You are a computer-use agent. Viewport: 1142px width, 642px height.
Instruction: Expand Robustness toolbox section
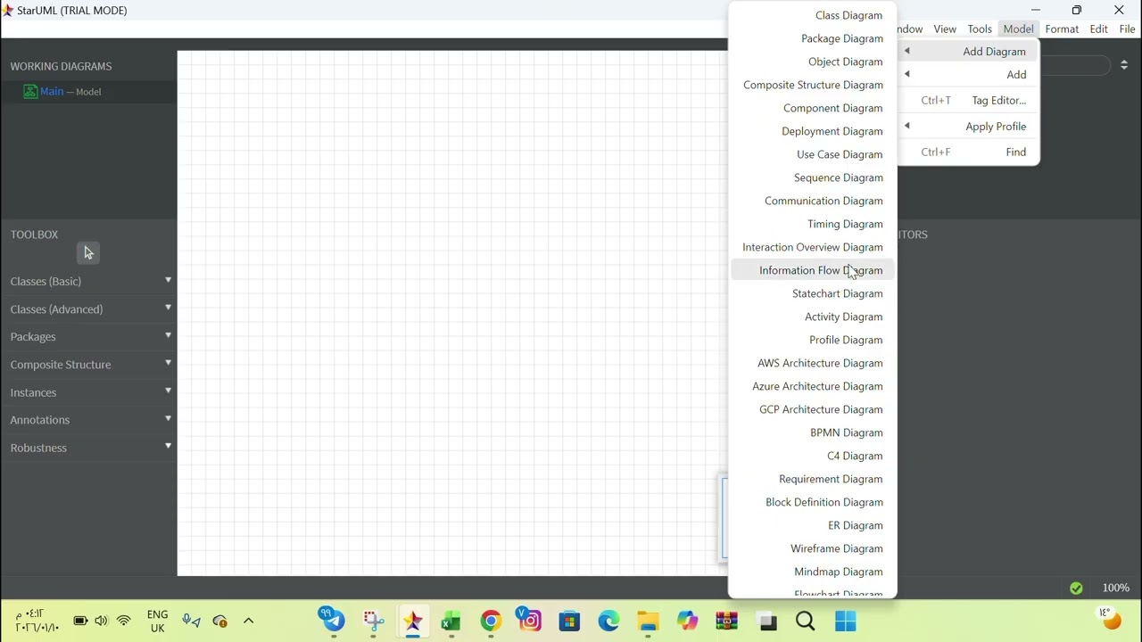[x=90, y=448]
